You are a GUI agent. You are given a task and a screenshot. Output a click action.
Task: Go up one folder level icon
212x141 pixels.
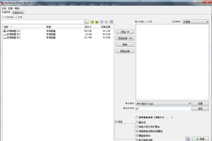(92, 22)
